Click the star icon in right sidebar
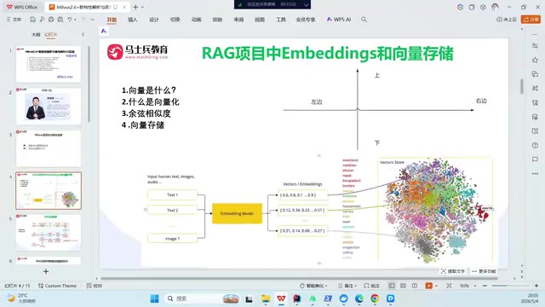This screenshot has width=545, height=307. point(535,61)
